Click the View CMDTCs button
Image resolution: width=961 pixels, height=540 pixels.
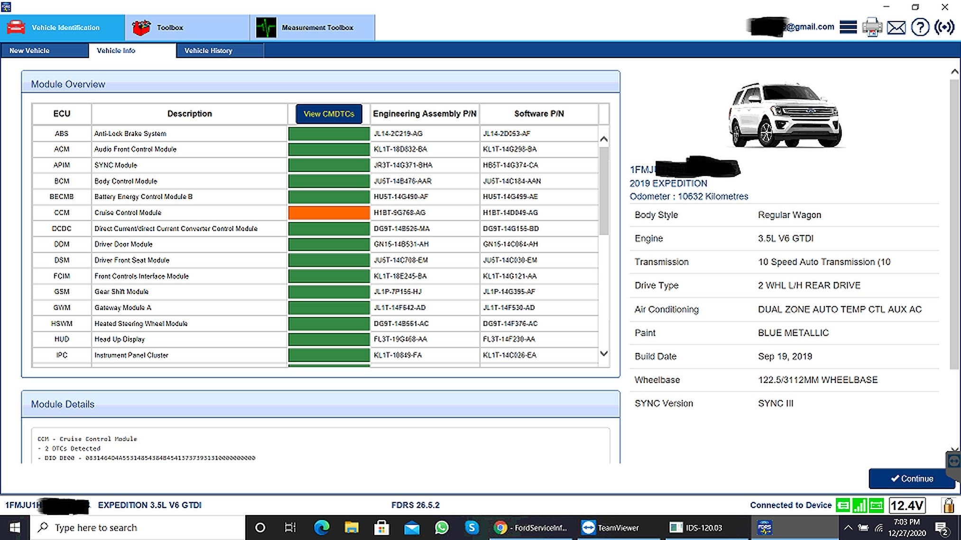329,114
